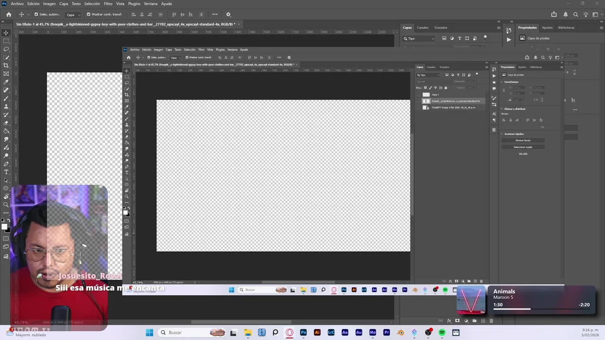The image size is (605, 340).
Task: Toggle the Mostrar contr. transf. checkbox
Action: tap(88, 15)
